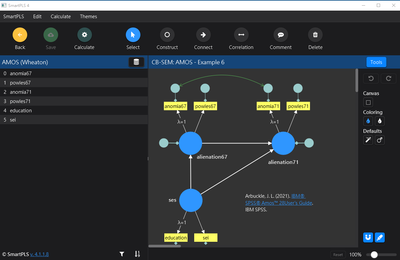Click the white droplet coloring icon
Screen dimensions: 400x260
[x=380, y=121]
